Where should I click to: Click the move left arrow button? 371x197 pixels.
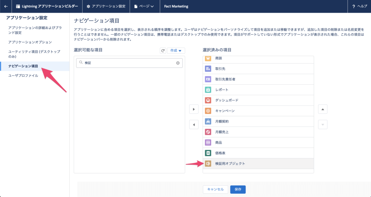click(194, 125)
